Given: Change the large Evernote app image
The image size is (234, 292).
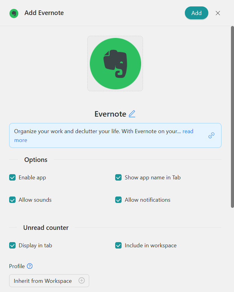Looking at the screenshot, I should [x=115, y=64].
